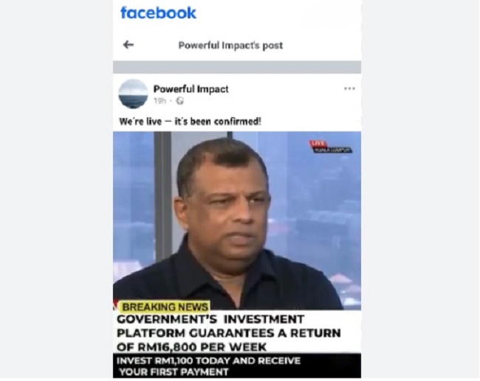Click the "INVEST RM1,100 TODAY AND RECEIVE" banner

208,361
